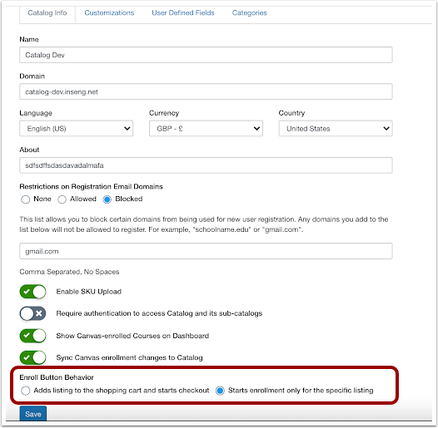
Task: Select the None email restriction radio
Action: coord(26,199)
